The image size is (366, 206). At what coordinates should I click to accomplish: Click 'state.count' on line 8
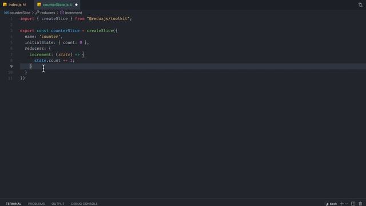click(47, 61)
